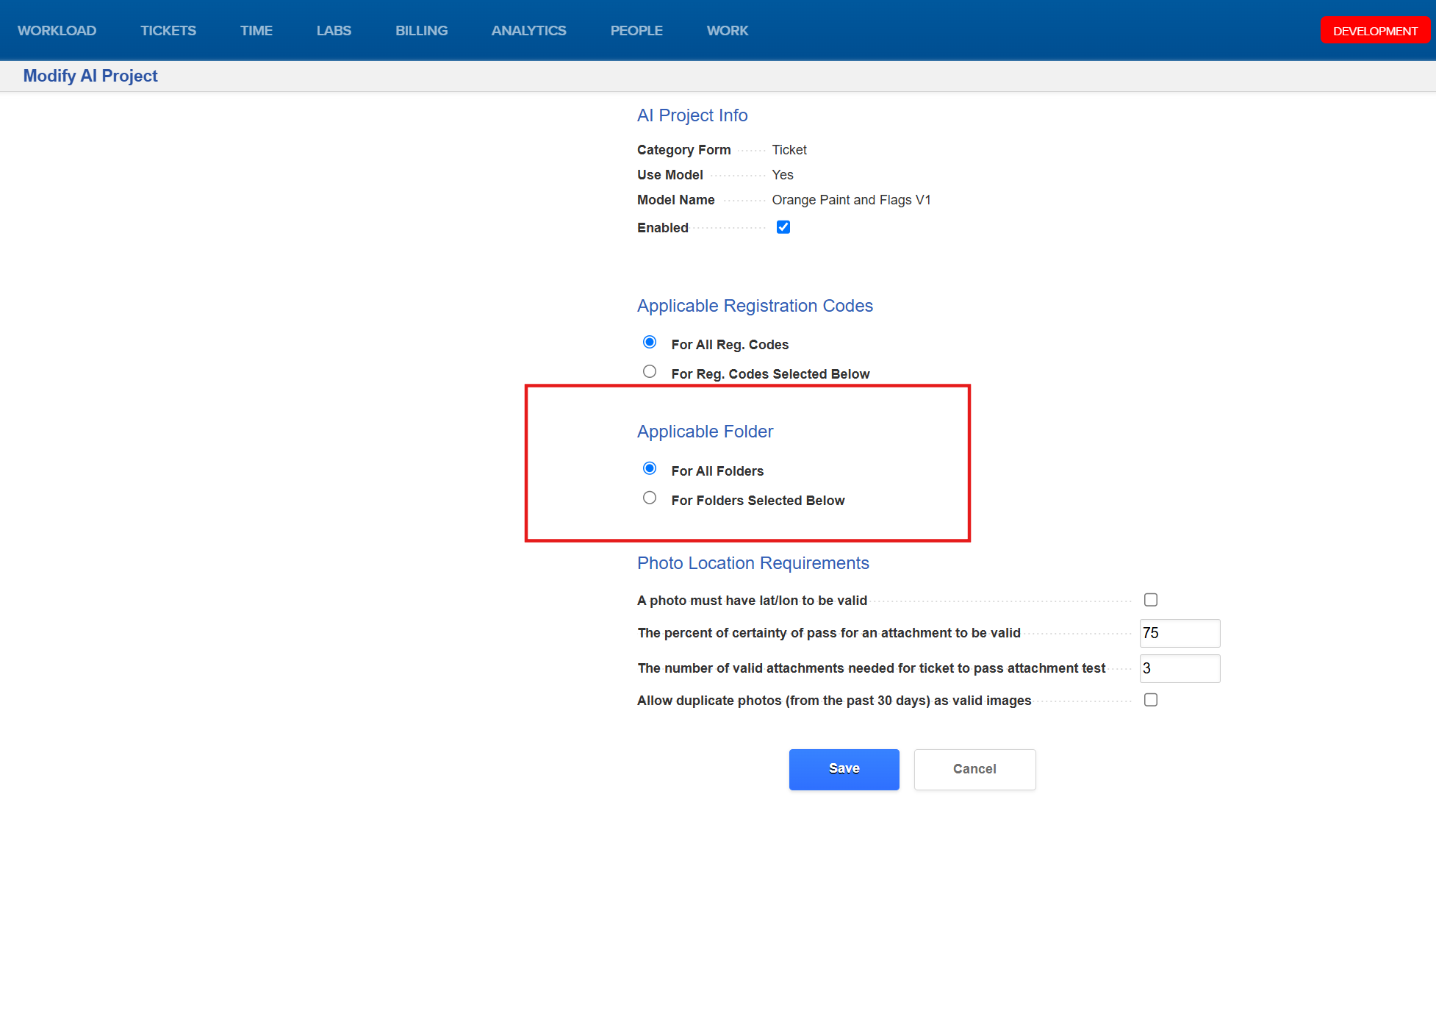Choose For Folders Selected Below

[650, 498]
